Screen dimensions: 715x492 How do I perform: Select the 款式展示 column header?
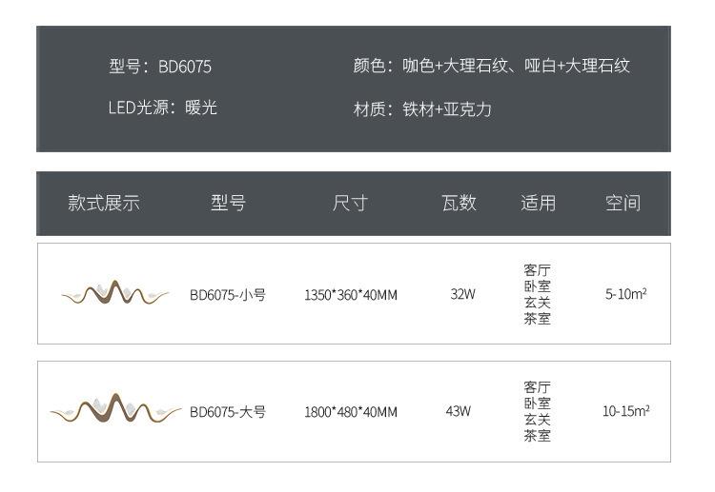pyautogui.click(x=104, y=203)
